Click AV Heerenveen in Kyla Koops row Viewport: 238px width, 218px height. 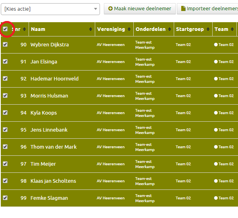(x=111, y=113)
